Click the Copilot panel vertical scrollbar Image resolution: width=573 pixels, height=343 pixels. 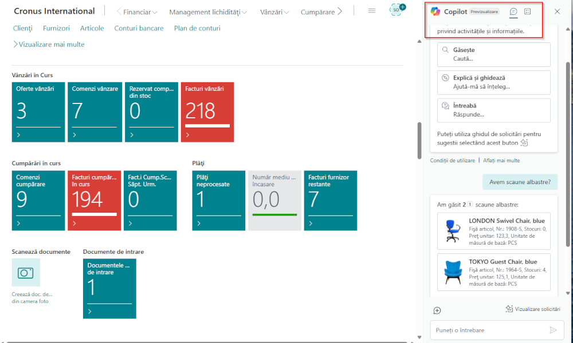click(568, 153)
